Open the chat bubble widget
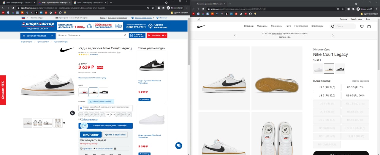Screen dimensions: 380x155 (178, 145)
